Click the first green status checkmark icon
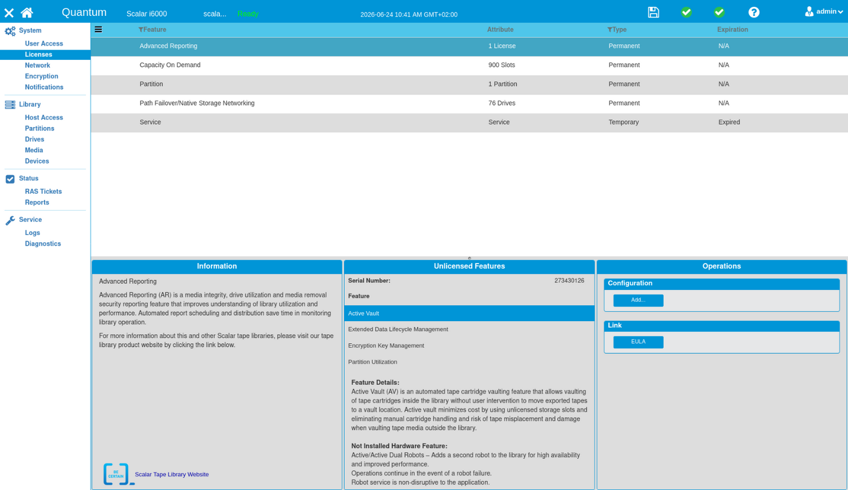848x490 pixels. (686, 12)
